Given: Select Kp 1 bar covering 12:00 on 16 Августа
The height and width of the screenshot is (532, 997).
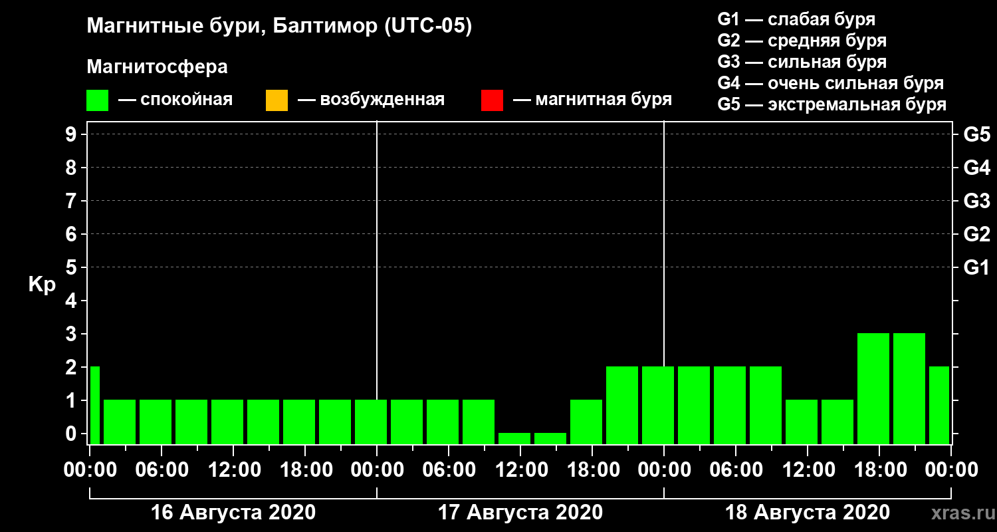Looking at the screenshot, I should point(227,422).
